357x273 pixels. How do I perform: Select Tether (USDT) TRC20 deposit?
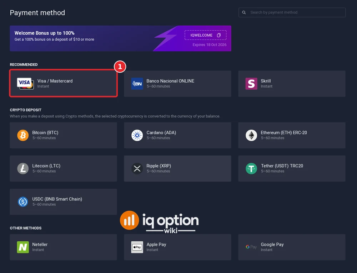coord(292,168)
